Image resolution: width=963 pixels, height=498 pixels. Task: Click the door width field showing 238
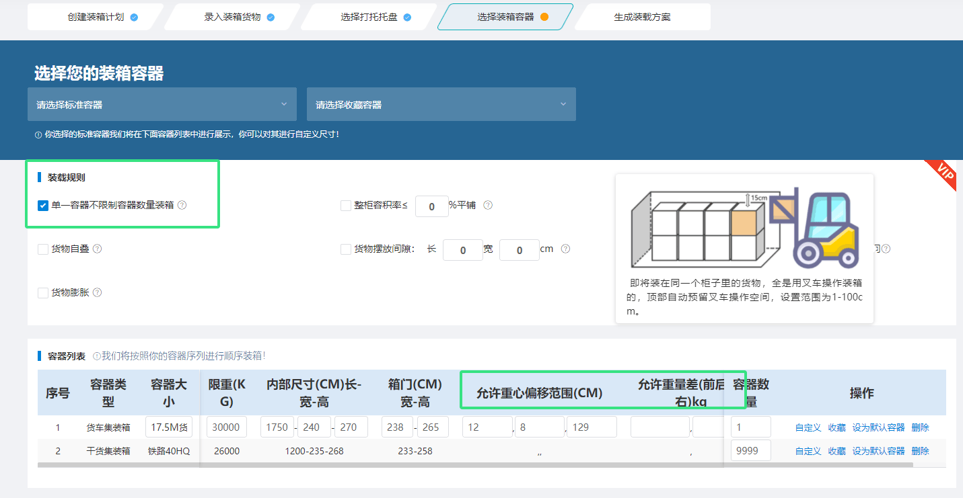click(x=398, y=427)
